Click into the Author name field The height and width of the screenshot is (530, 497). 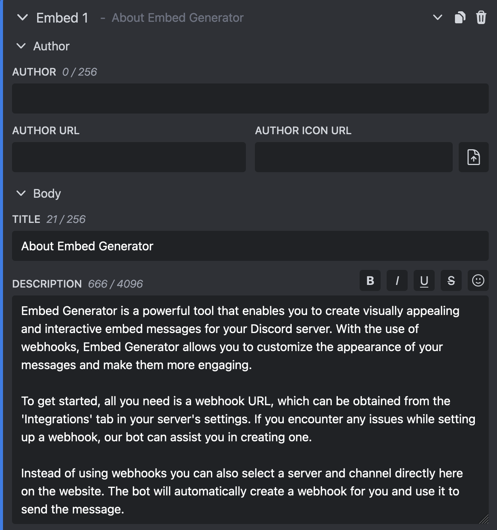point(250,98)
